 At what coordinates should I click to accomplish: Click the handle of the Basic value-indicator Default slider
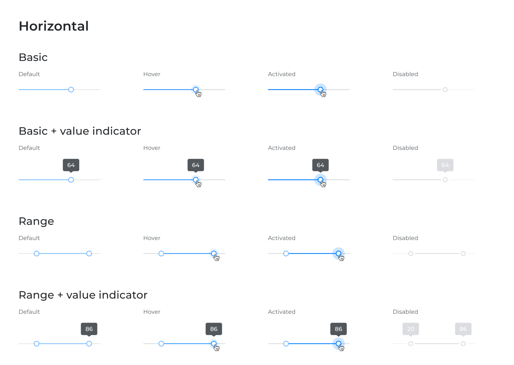coord(71,180)
